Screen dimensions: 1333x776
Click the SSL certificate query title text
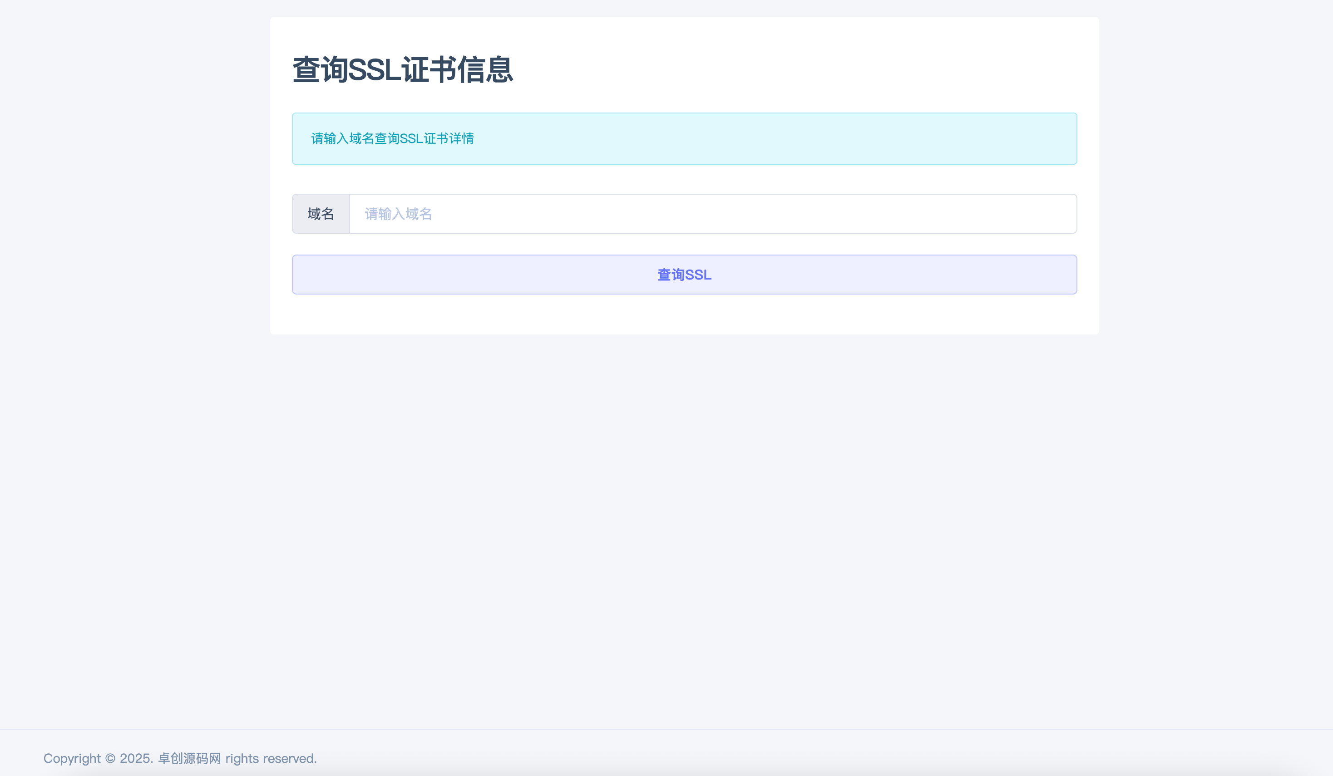403,68
